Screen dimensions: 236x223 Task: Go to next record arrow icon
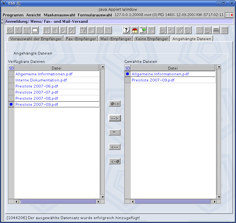click(63, 30)
